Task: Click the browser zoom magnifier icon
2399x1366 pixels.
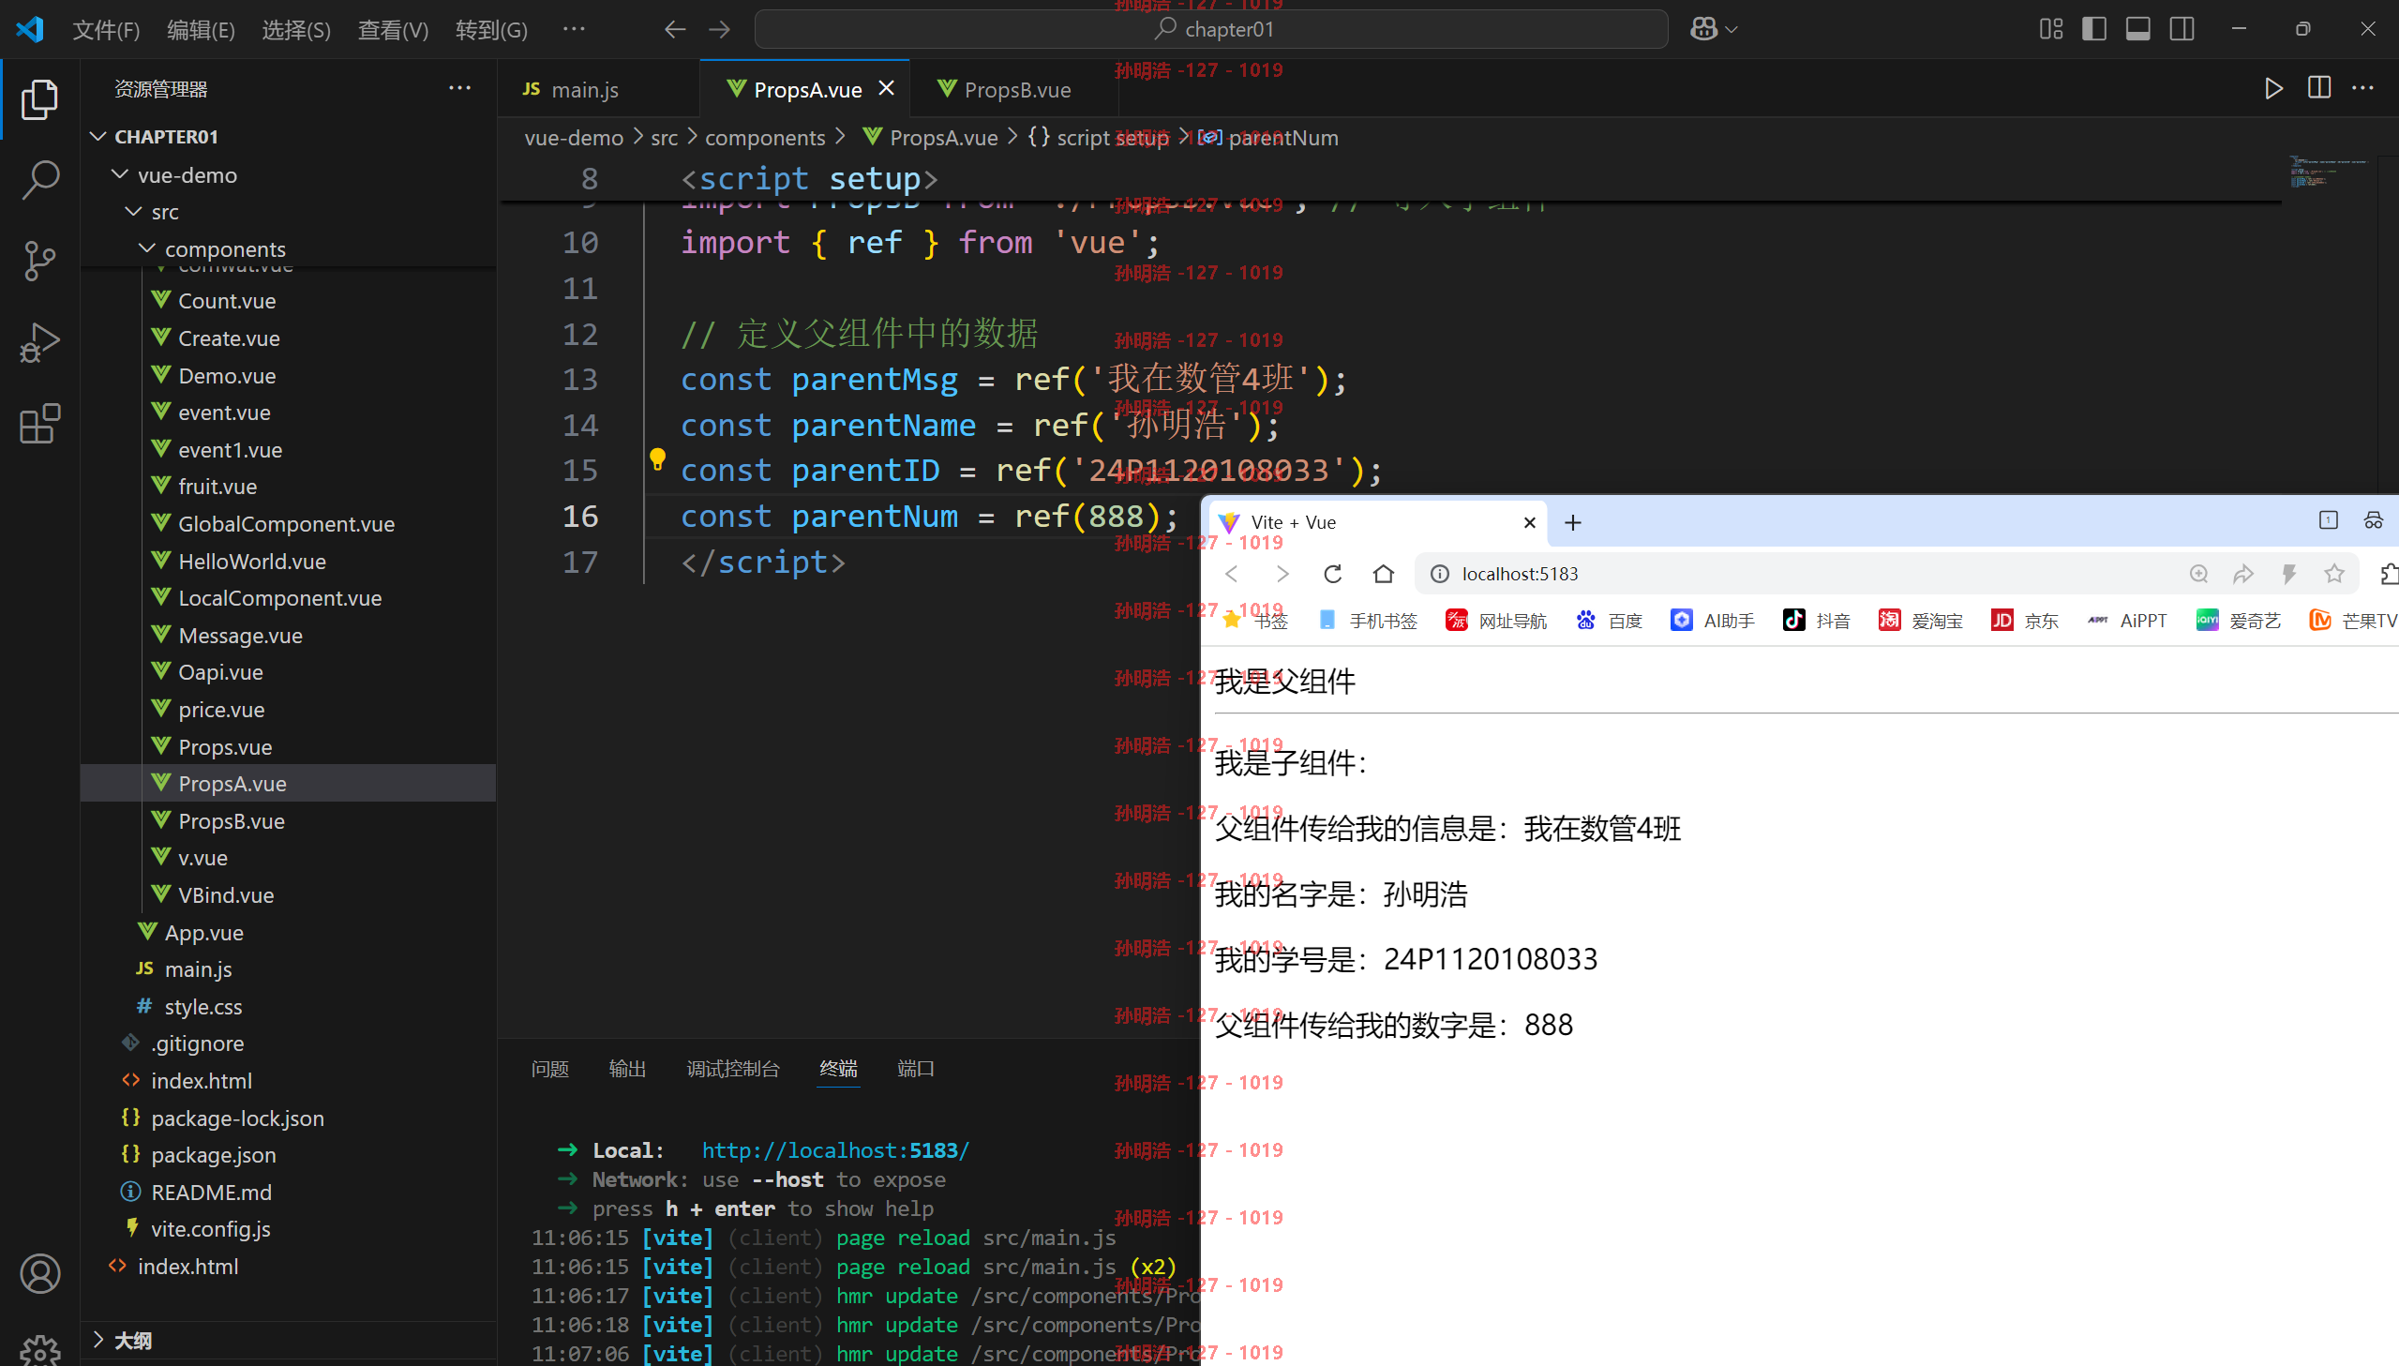Action: [x=2198, y=574]
